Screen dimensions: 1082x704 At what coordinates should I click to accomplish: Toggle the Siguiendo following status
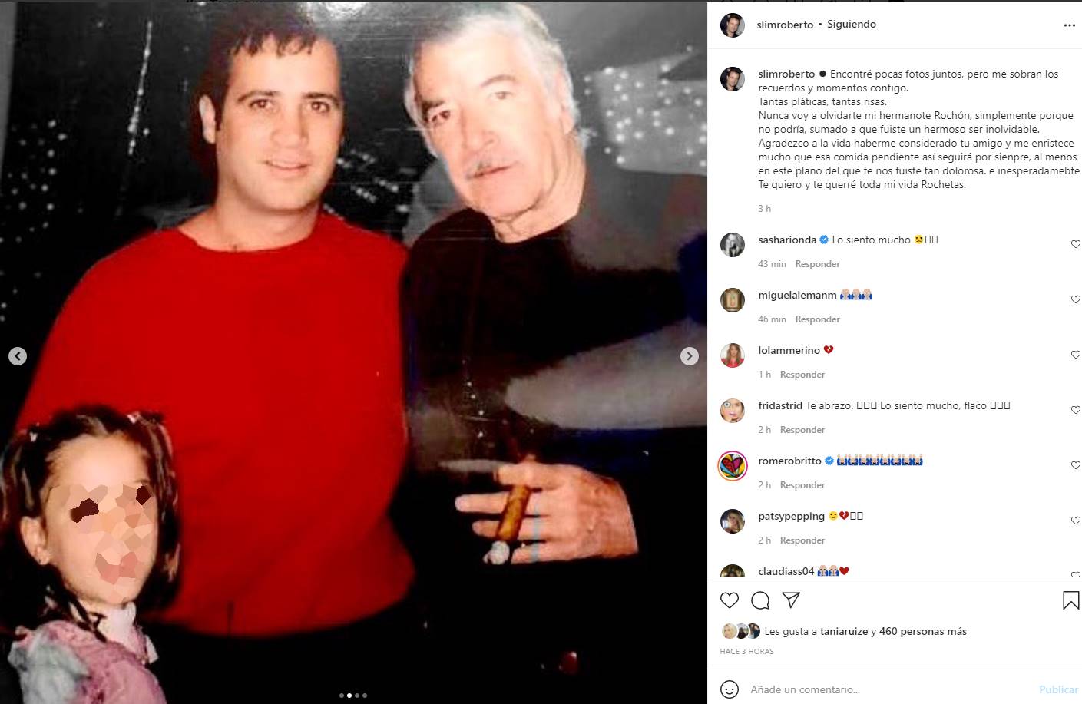click(x=852, y=25)
